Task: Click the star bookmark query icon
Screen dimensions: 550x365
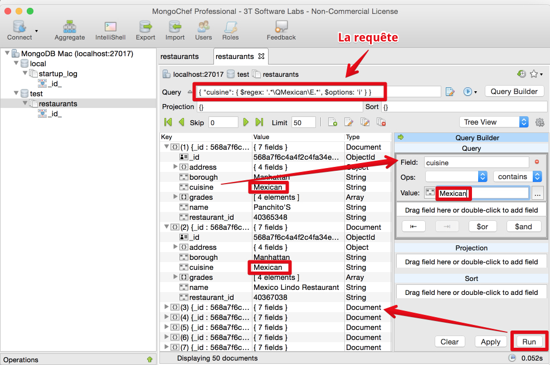Action: (534, 74)
